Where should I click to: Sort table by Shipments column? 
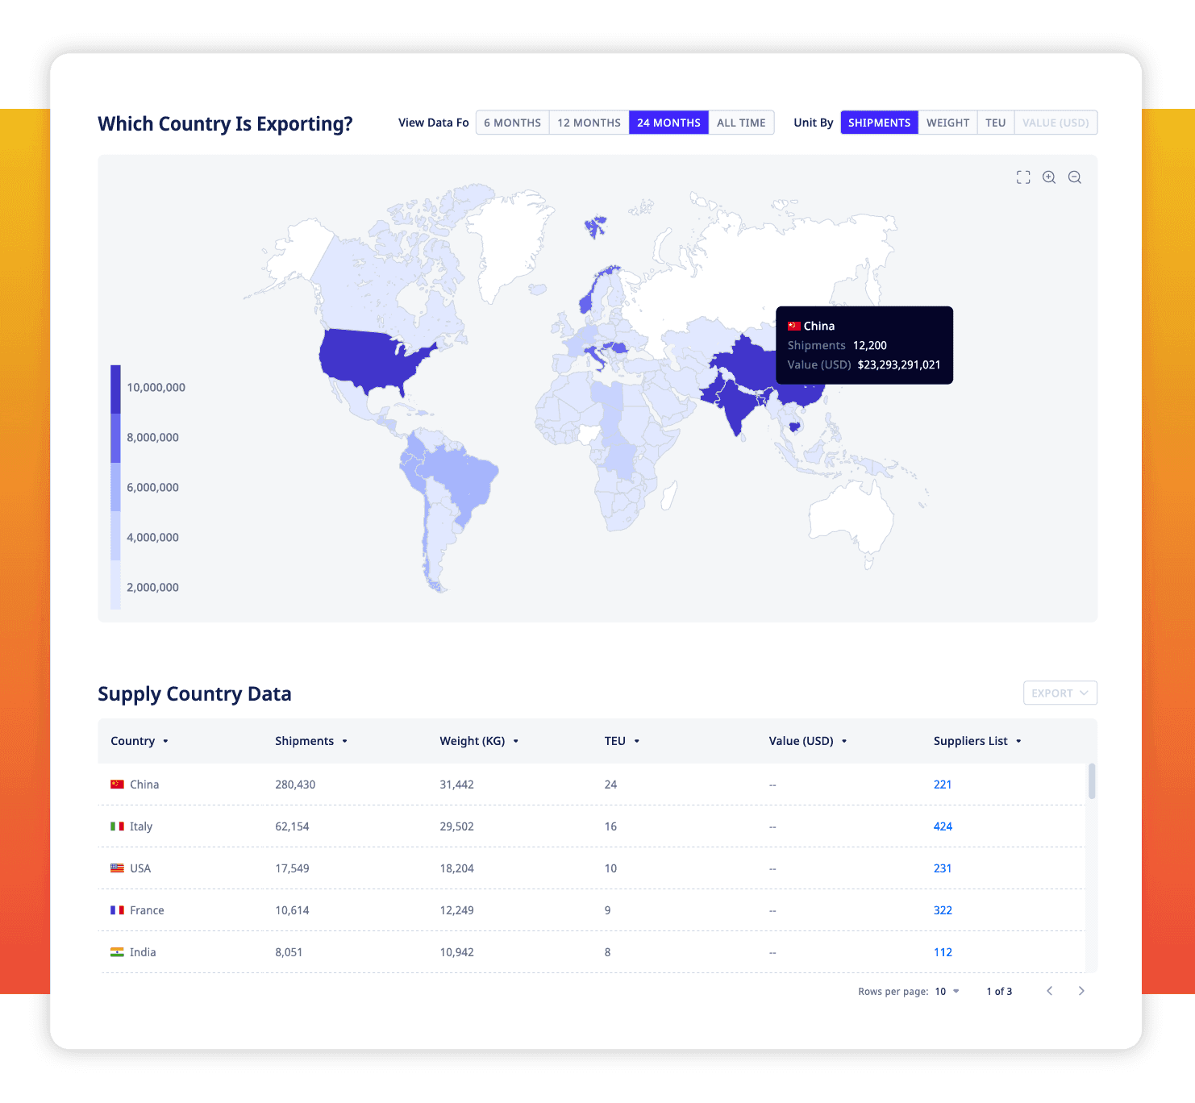point(311,741)
